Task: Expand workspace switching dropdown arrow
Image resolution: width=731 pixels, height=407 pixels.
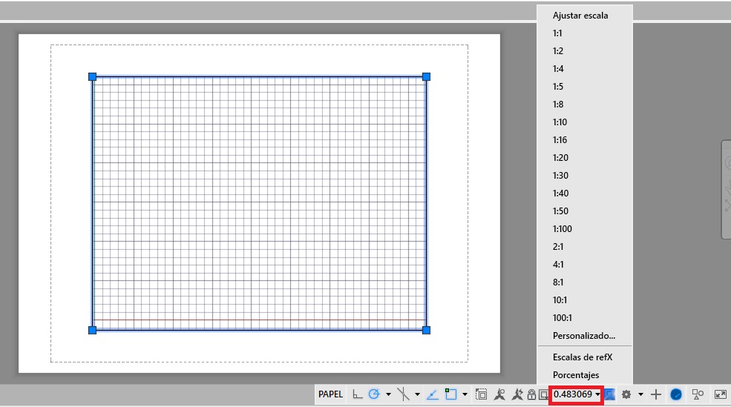Action: coord(640,394)
